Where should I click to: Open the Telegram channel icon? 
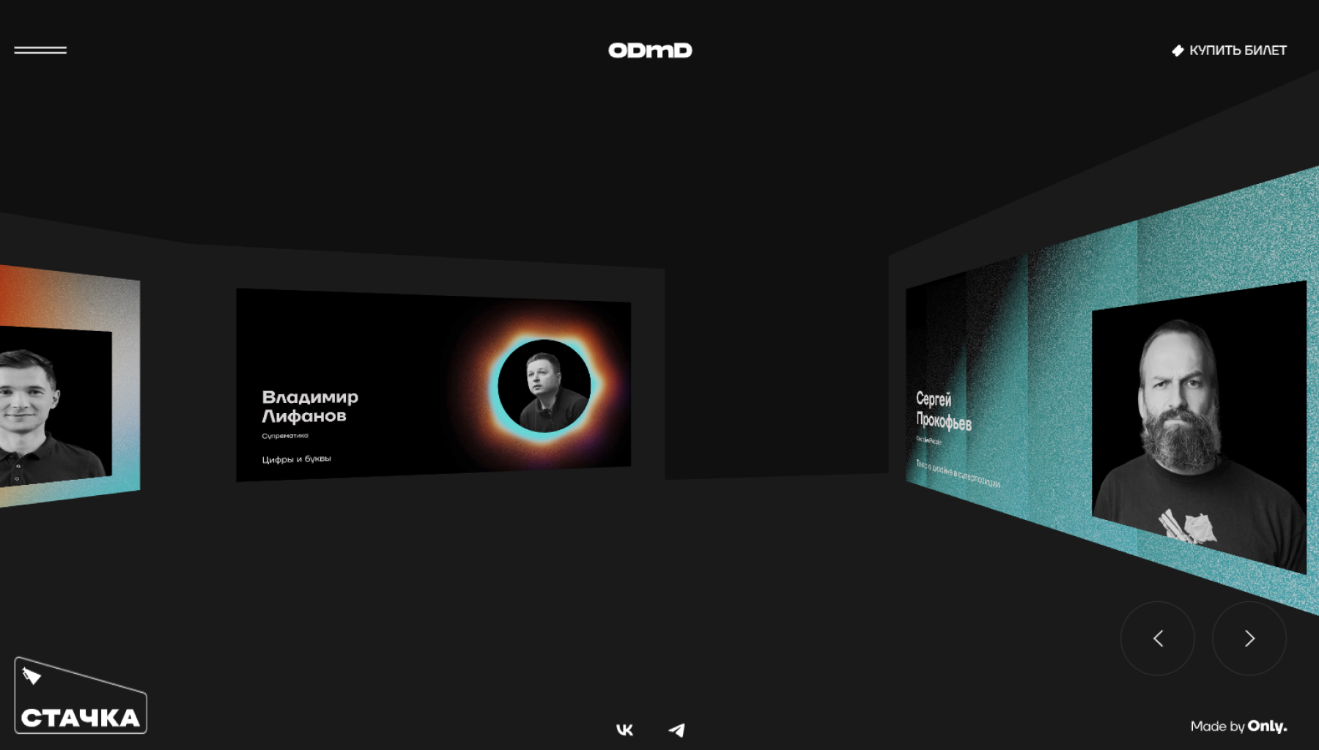coord(676,729)
